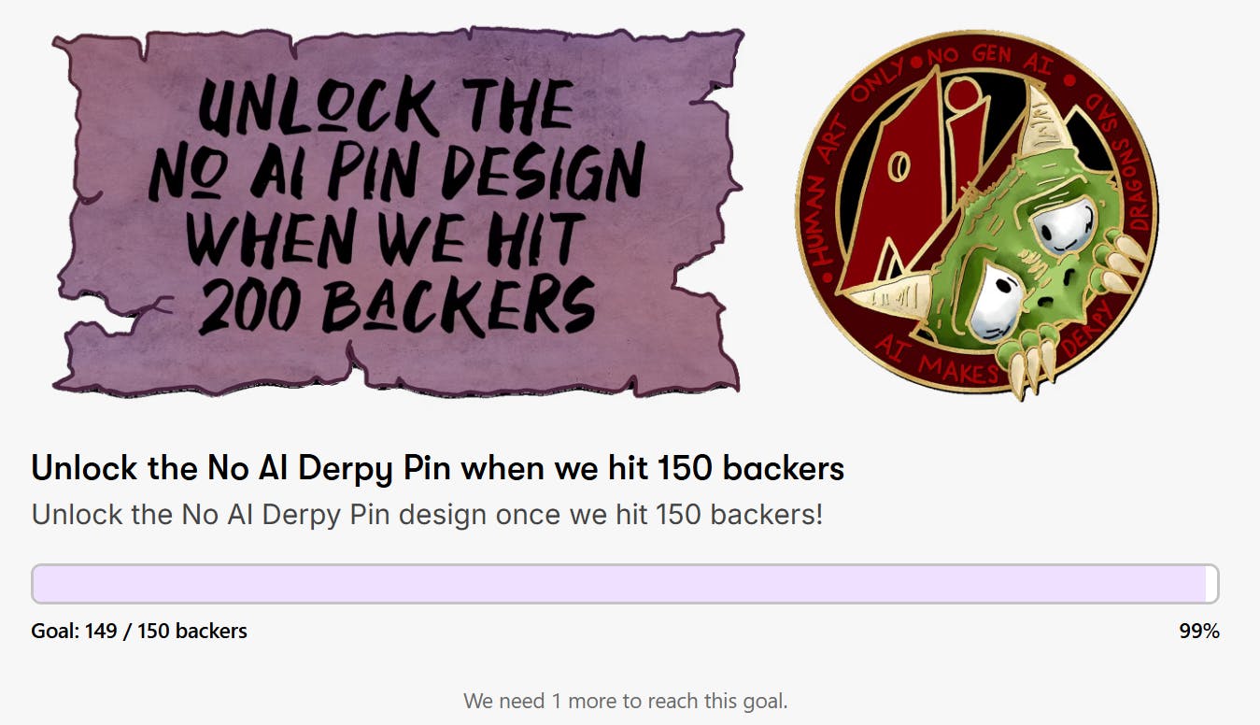
Task: Click the 'Goal: 149 / 150 backers' label
Action: pos(139,631)
